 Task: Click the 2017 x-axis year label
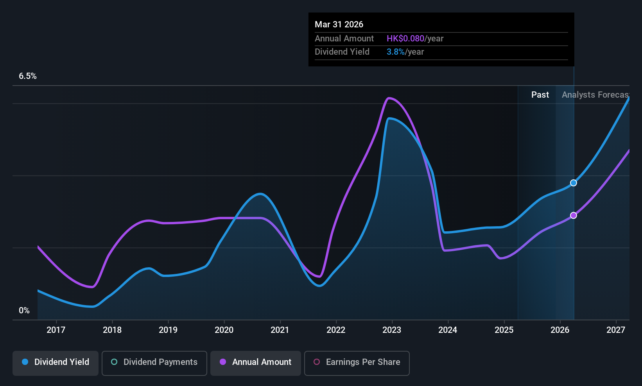[56, 330]
